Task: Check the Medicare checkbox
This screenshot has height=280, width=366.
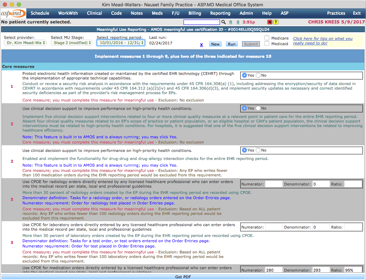Action: [x=267, y=38]
